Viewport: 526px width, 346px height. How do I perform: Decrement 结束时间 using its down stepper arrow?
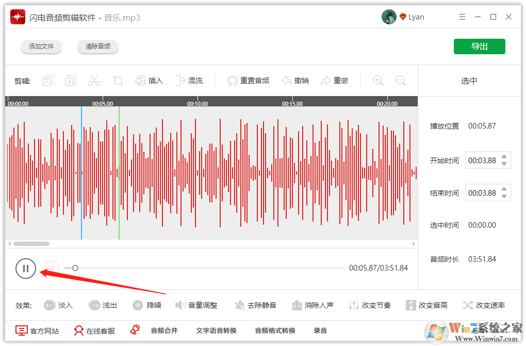point(504,196)
